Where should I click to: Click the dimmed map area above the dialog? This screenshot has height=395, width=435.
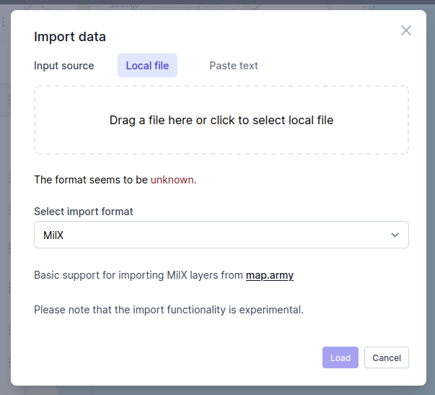(x=216, y=4)
